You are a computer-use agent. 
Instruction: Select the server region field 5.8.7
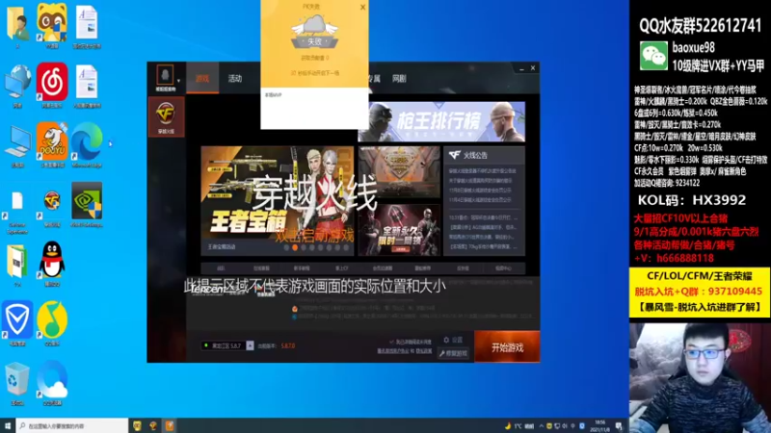point(224,345)
